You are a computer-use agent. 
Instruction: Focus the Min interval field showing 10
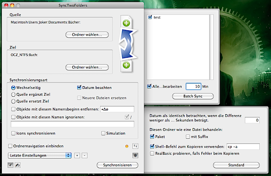point(193,86)
